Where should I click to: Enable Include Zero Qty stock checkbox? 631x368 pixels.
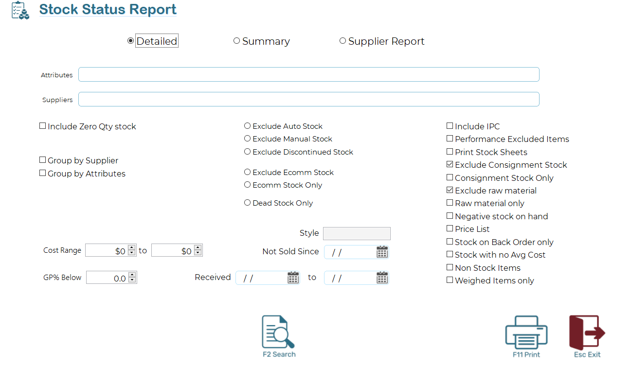(42, 126)
